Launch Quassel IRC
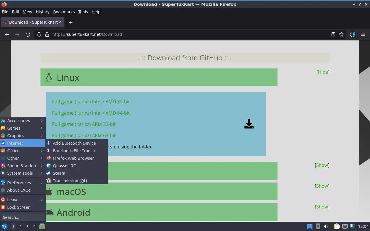The height and width of the screenshot is (231, 370). tap(77, 165)
